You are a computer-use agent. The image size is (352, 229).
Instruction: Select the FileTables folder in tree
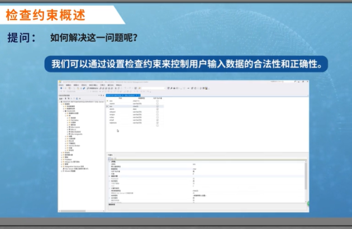click(x=74, y=120)
